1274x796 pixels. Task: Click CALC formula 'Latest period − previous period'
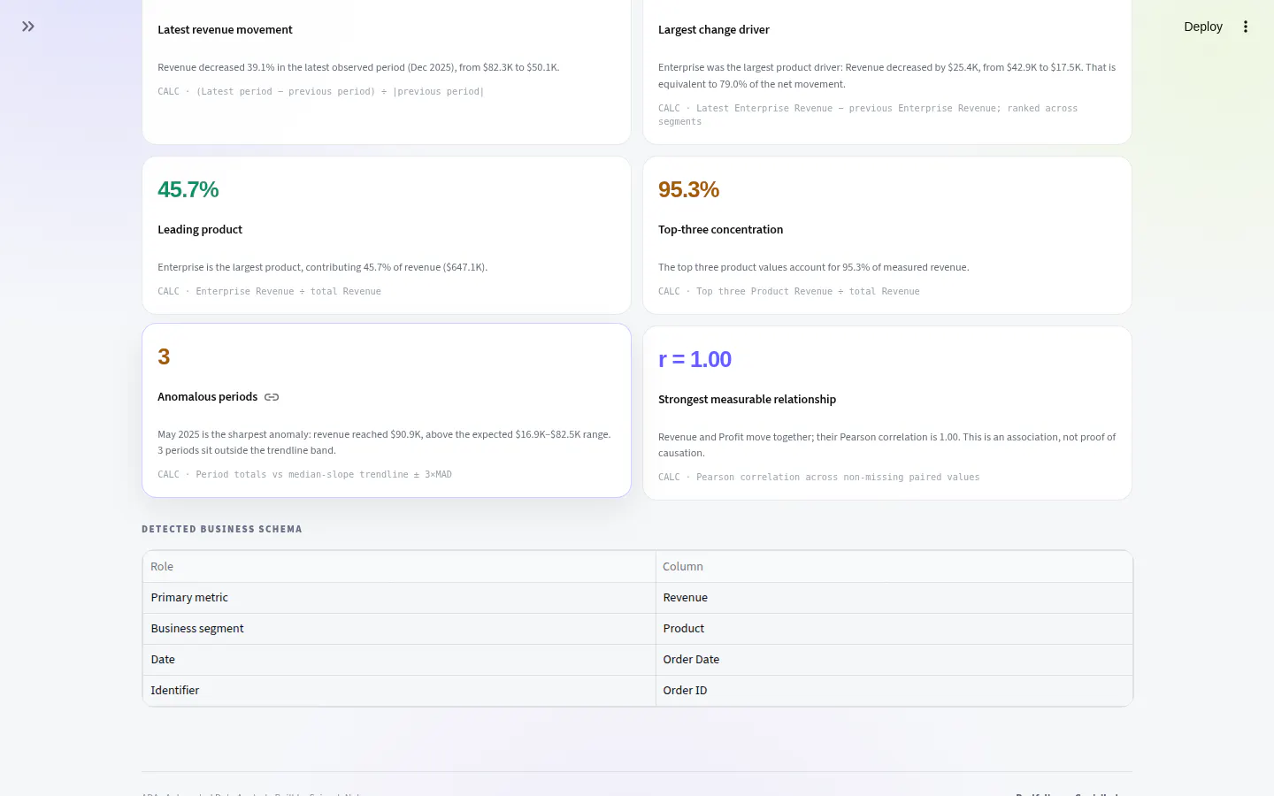[320, 91]
